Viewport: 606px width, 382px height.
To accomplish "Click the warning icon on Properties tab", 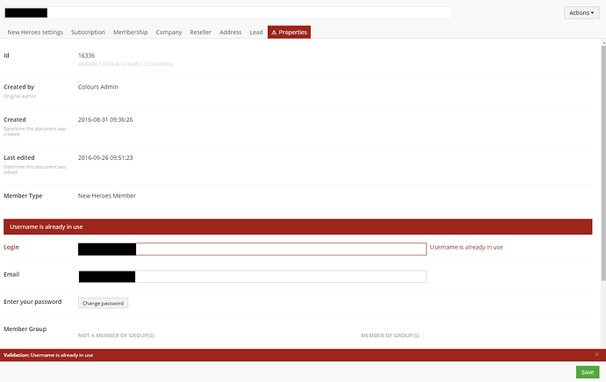I will [274, 32].
